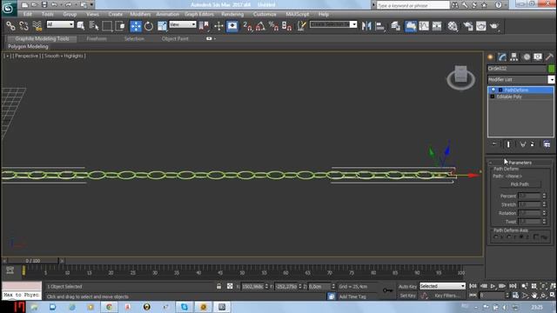
Task: Click the Pin Stack icon
Action: [x=494, y=144]
